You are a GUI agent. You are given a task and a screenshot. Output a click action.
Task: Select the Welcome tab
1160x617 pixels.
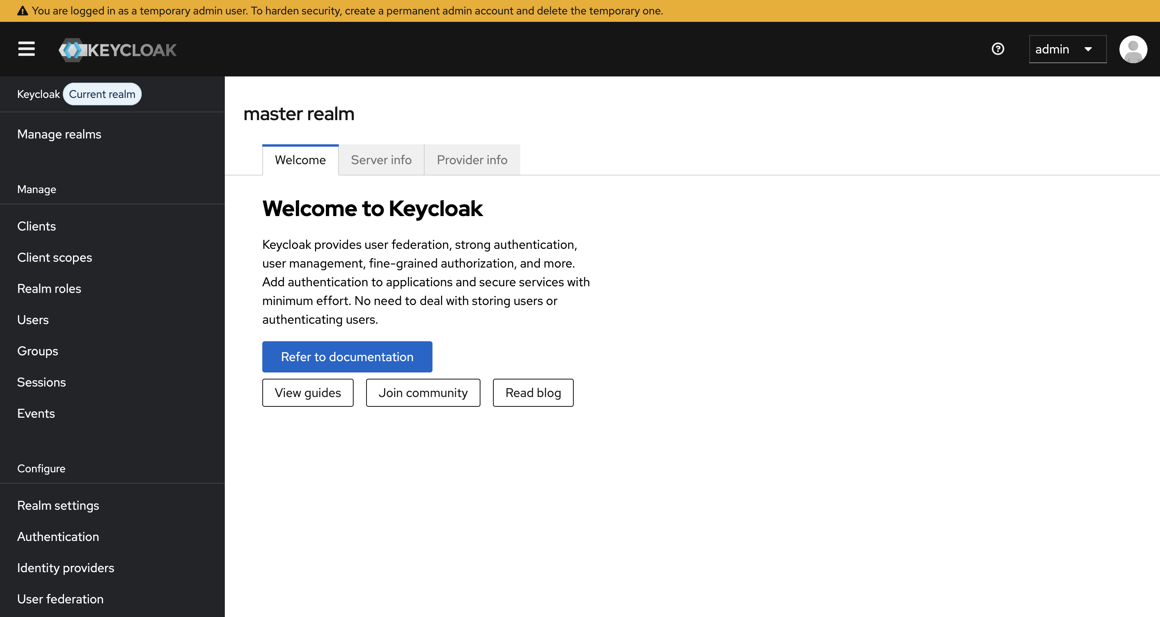pos(300,160)
